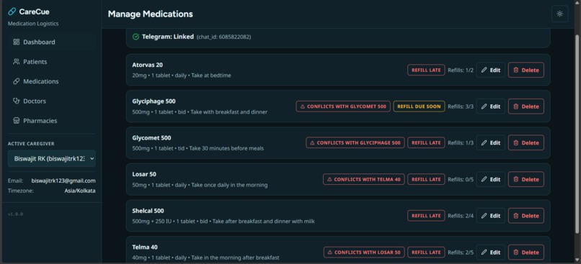Click the Refills: 2/4 text
581x264 pixels.
(x=461, y=216)
